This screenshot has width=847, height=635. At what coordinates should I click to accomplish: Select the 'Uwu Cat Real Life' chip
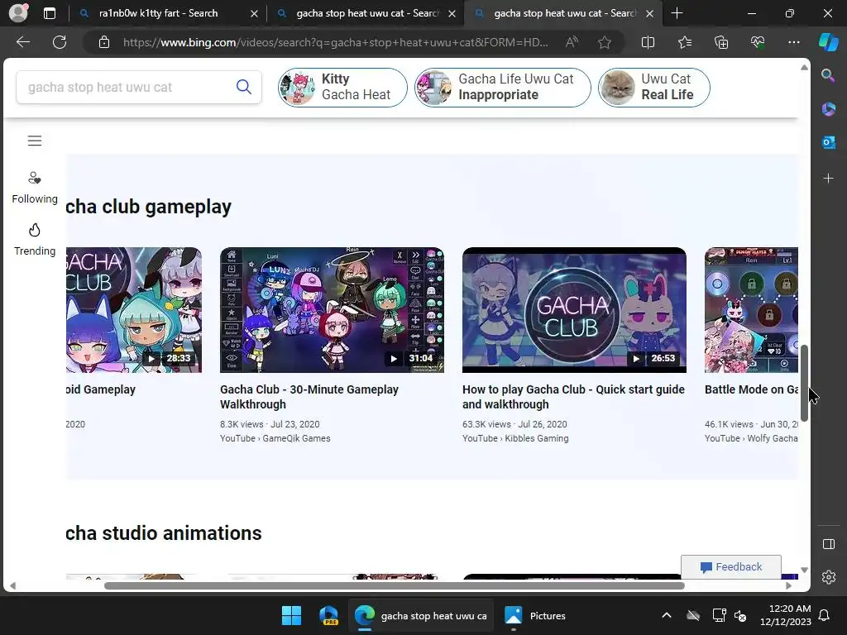click(653, 88)
